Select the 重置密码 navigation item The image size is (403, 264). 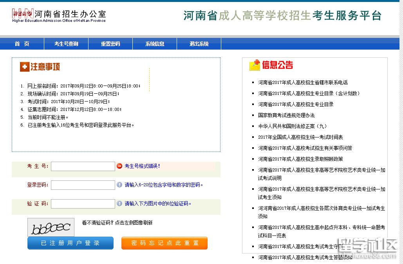110,44
